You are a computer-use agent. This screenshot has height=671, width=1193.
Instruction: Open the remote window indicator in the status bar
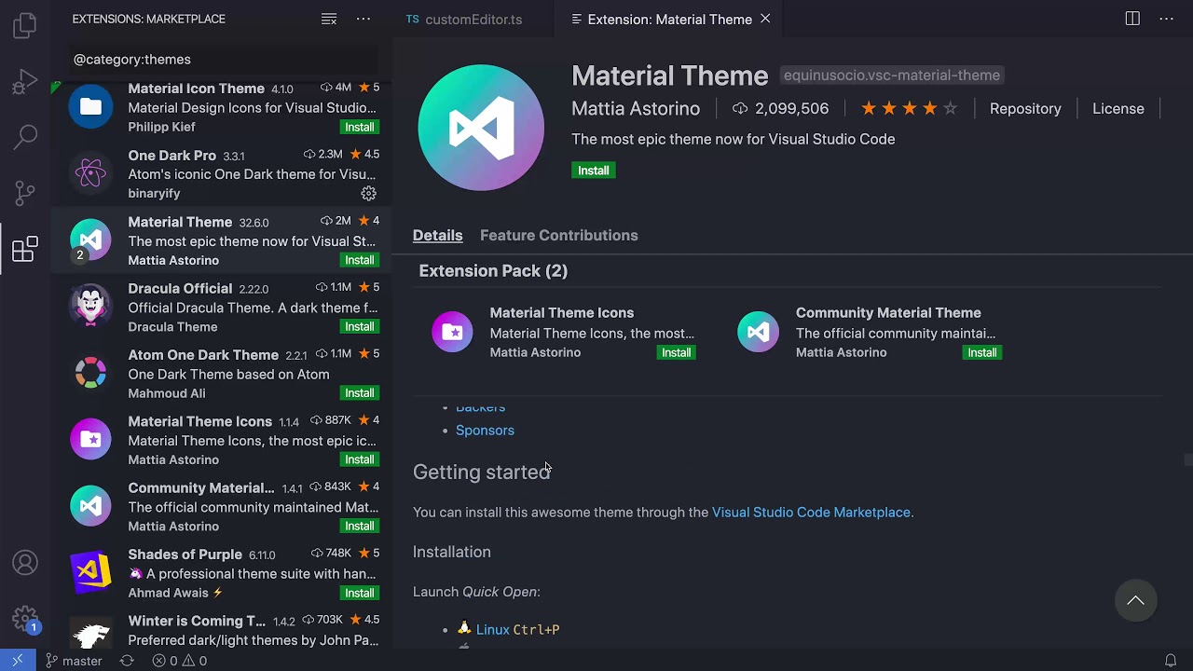pos(17,661)
